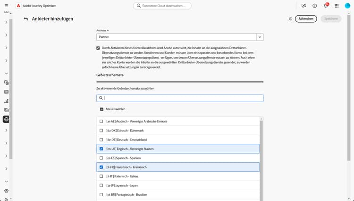
Task: Check the [de-DE] Deutsch - Deutschland checkbox
Action: point(101,140)
